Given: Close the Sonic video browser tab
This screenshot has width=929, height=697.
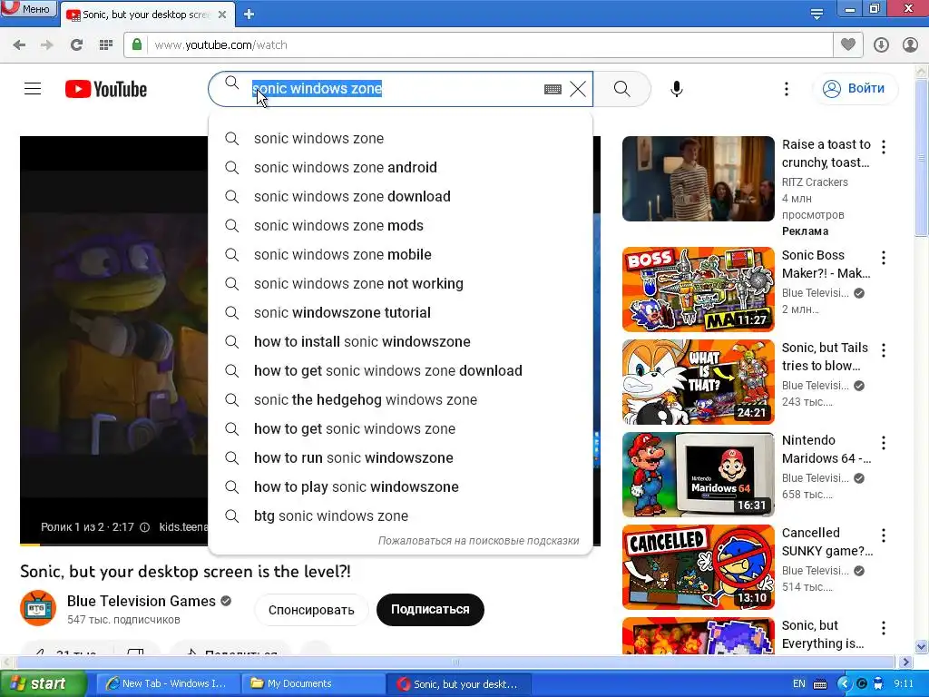Looking at the screenshot, I should (222, 15).
